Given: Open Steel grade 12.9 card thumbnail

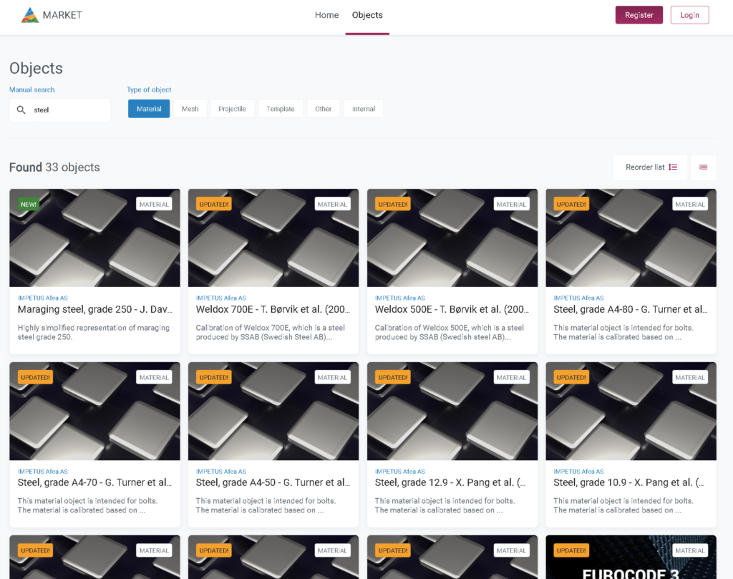Looking at the screenshot, I should click(x=452, y=412).
